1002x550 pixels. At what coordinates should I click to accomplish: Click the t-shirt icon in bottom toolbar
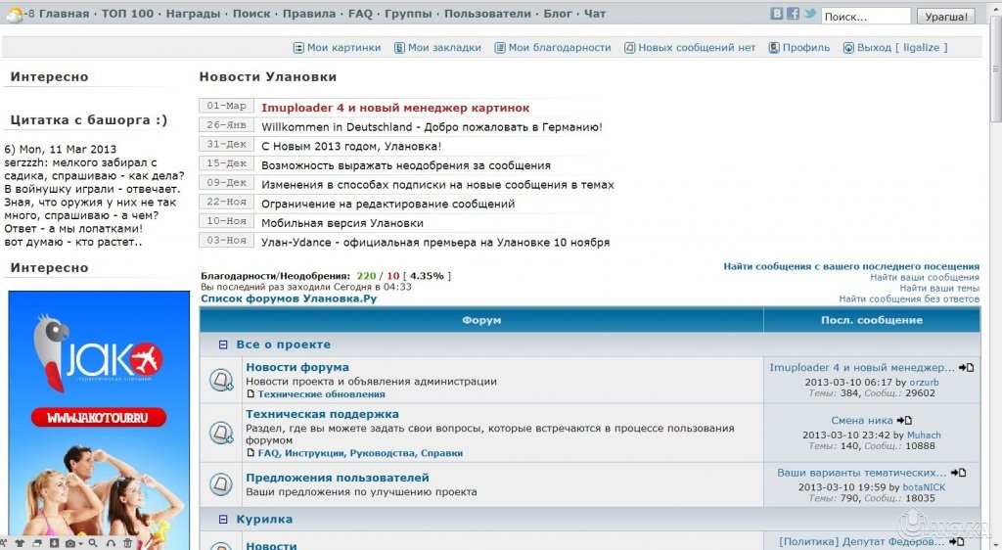[x=20, y=543]
